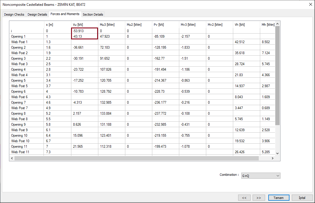Screen dimensions: 315x203
Task: Click the Tamam button
Action: [278, 197]
